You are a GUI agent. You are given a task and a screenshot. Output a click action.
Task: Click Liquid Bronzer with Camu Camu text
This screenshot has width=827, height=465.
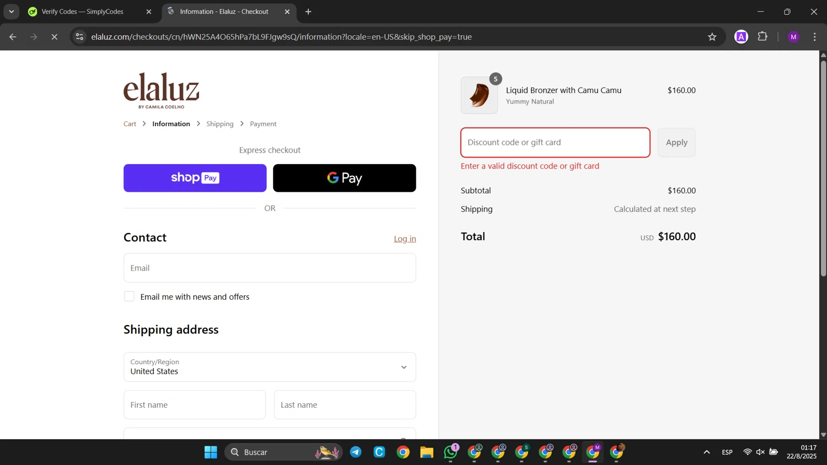(x=563, y=90)
